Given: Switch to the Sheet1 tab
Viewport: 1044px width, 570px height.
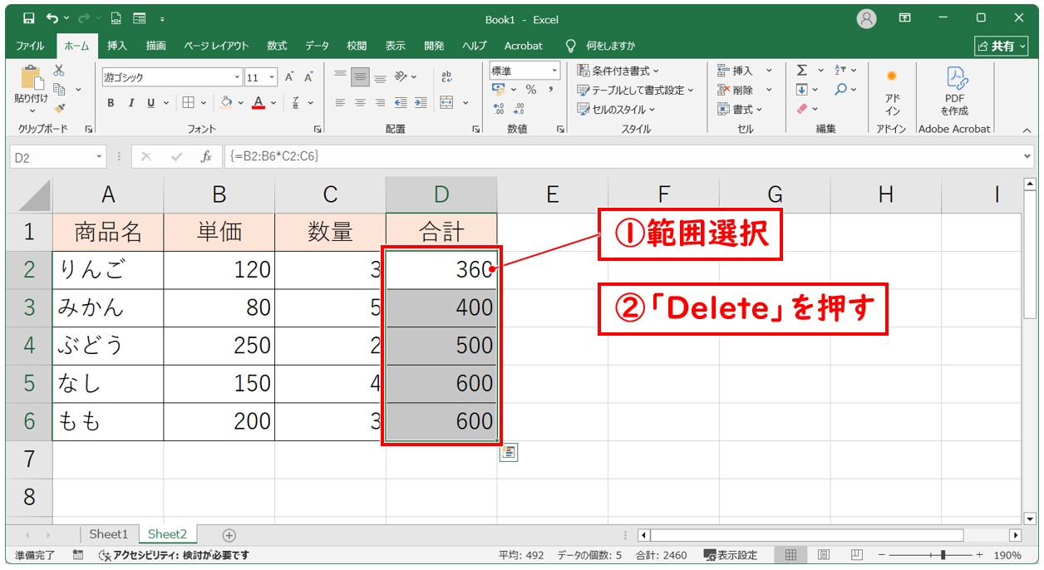Looking at the screenshot, I should coord(109,534).
